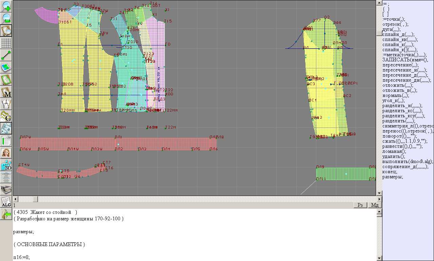
Task: Click in the 'п16:=8;' code line
Action: click(x=22, y=257)
